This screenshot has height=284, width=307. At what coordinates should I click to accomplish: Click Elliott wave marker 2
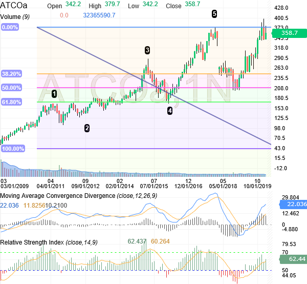87,128
